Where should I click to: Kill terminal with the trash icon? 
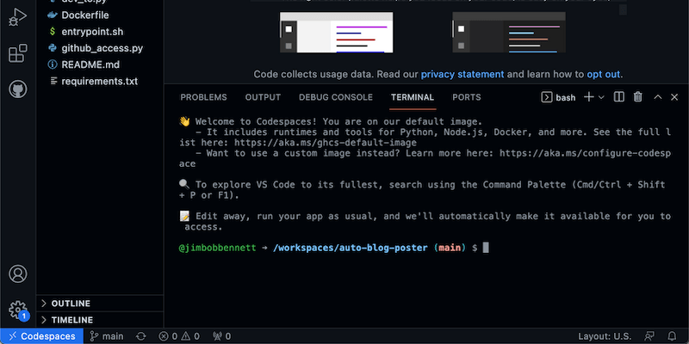[638, 97]
